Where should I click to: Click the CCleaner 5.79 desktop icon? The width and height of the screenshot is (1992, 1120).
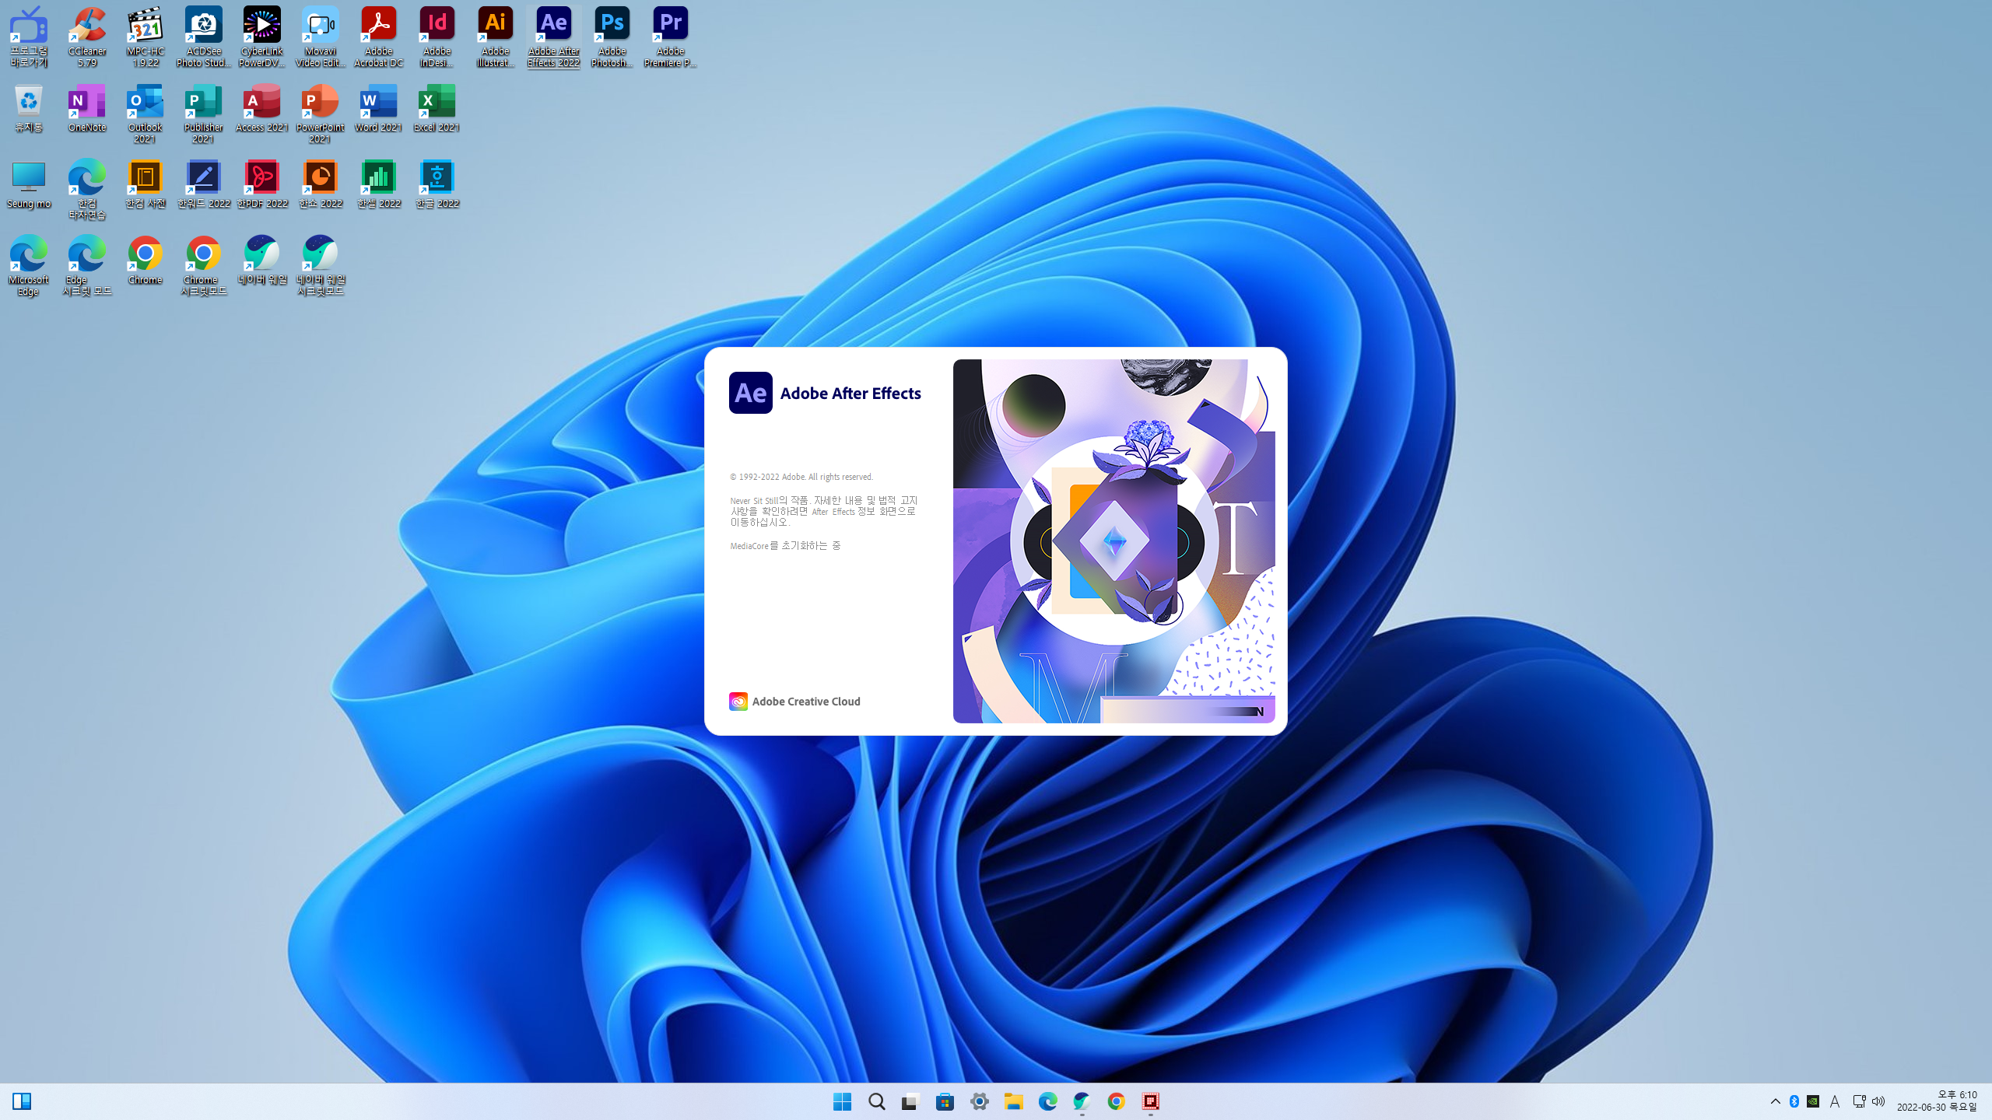click(x=86, y=36)
